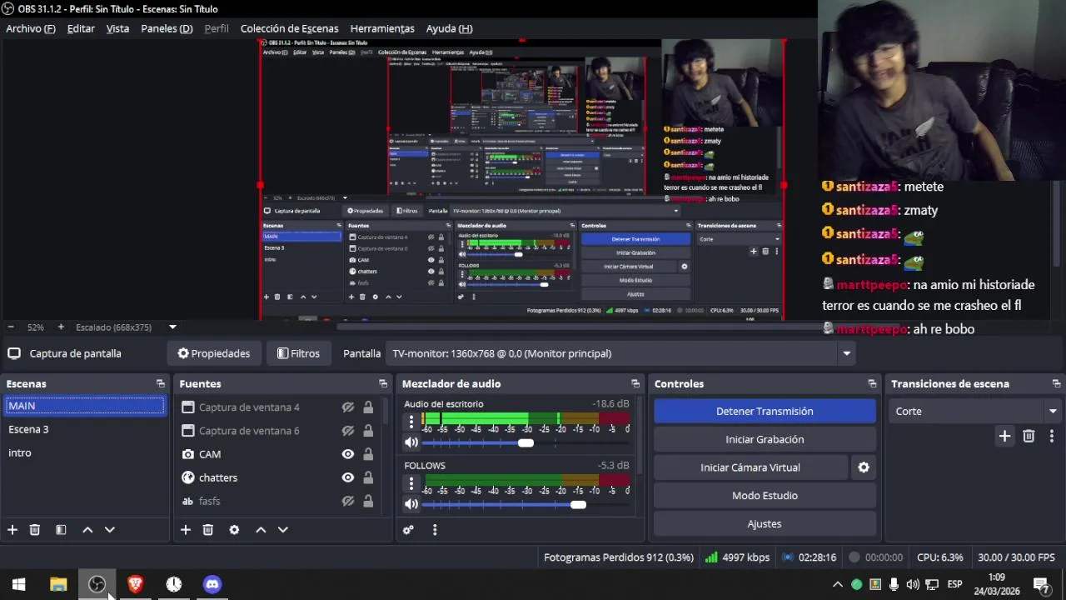The height and width of the screenshot is (600, 1066).
Task: Toggle lock on Captura de ventana 6
Action: coord(368,431)
